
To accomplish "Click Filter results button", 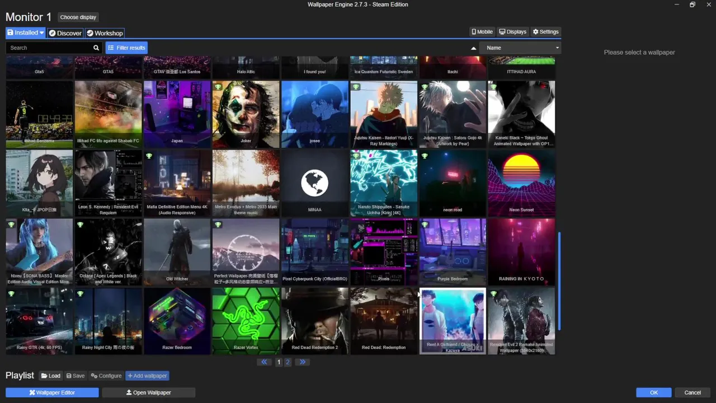I will click(126, 48).
